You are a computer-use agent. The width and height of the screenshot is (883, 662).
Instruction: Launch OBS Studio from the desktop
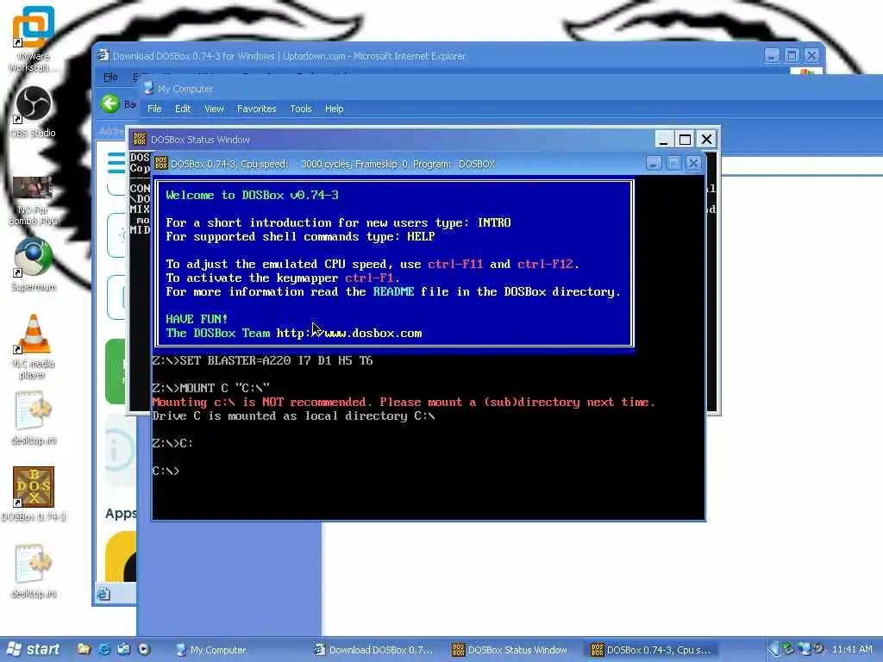click(34, 104)
